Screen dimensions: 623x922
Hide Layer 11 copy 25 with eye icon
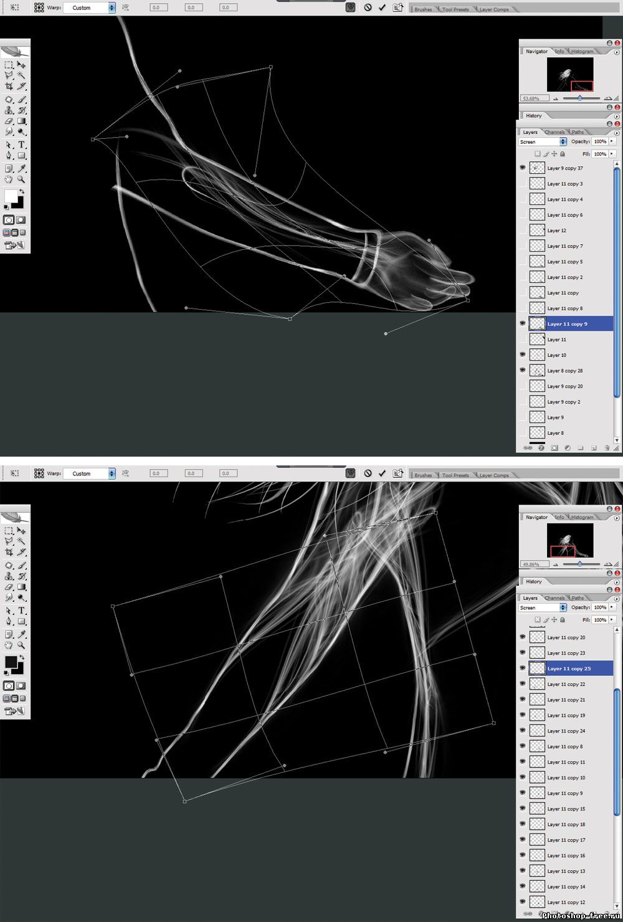[x=522, y=668]
